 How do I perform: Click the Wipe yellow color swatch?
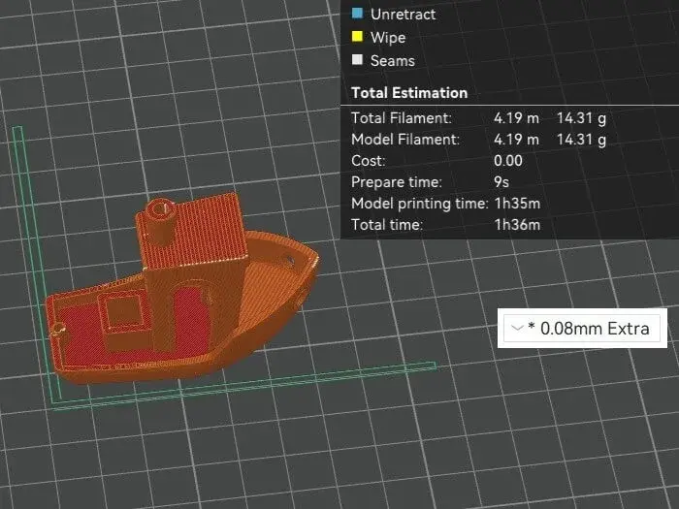pos(357,37)
